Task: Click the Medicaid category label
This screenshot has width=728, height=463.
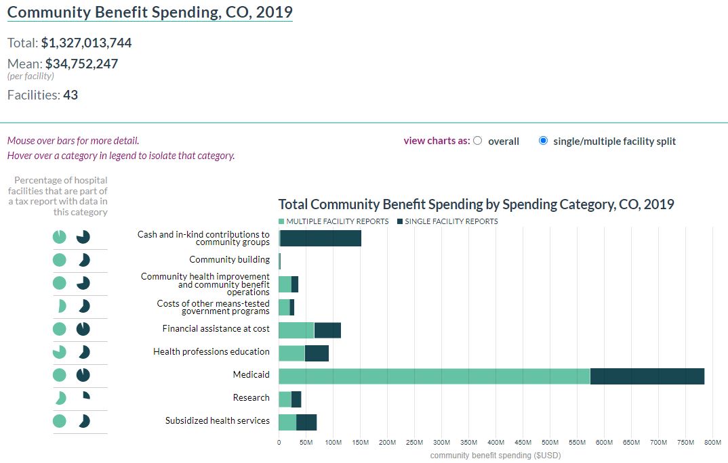Action: [x=251, y=375]
